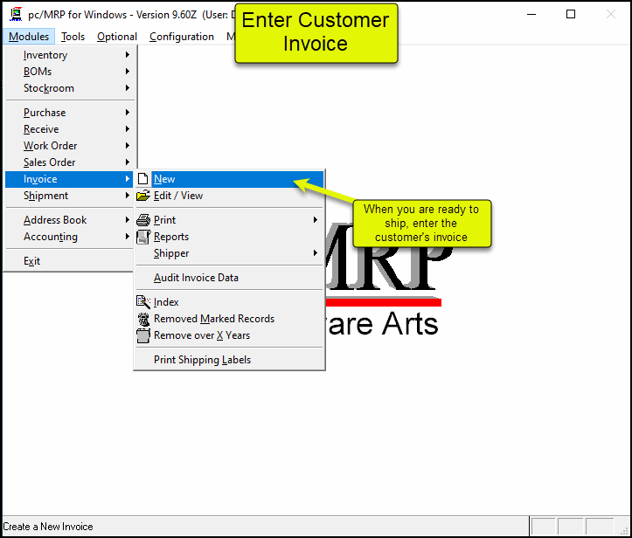The height and width of the screenshot is (538, 632).
Task: Select Work Order menu entry
Action: click(x=69, y=145)
